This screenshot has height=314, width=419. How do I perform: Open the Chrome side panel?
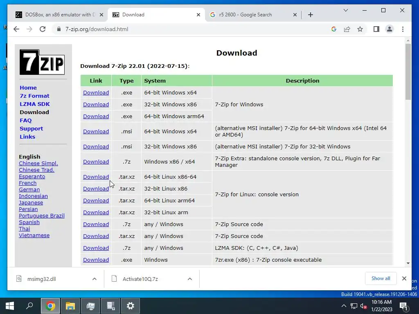[x=376, y=29]
